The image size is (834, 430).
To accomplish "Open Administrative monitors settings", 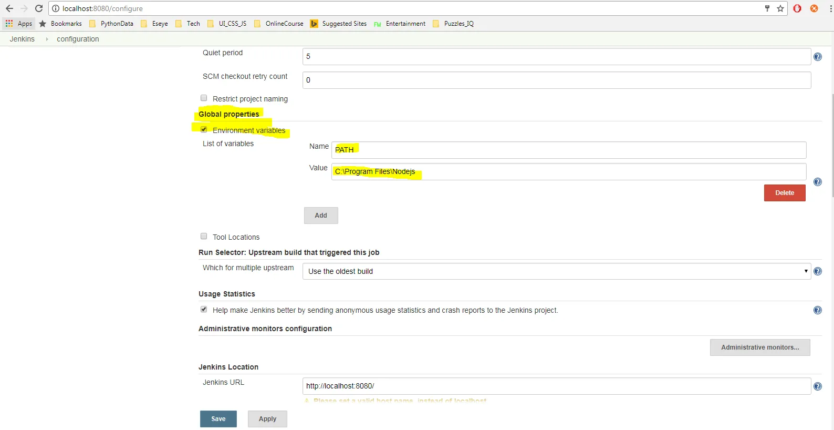I will [x=760, y=347].
